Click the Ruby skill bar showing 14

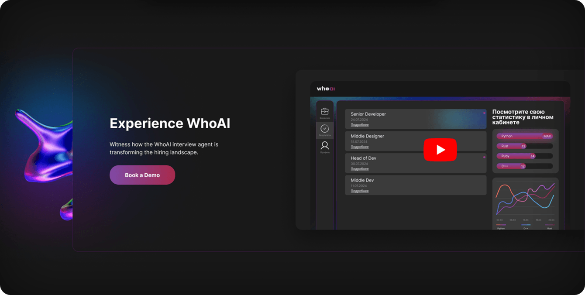coord(525,156)
